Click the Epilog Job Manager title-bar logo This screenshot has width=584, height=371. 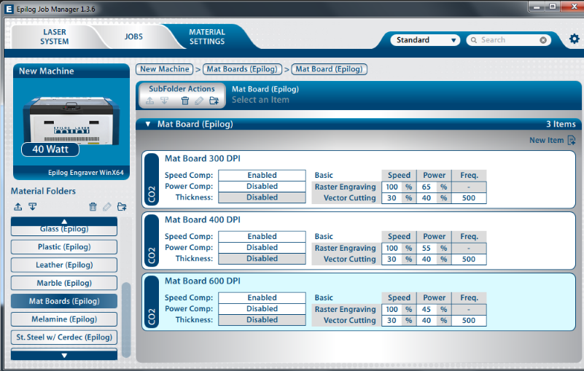(9, 9)
